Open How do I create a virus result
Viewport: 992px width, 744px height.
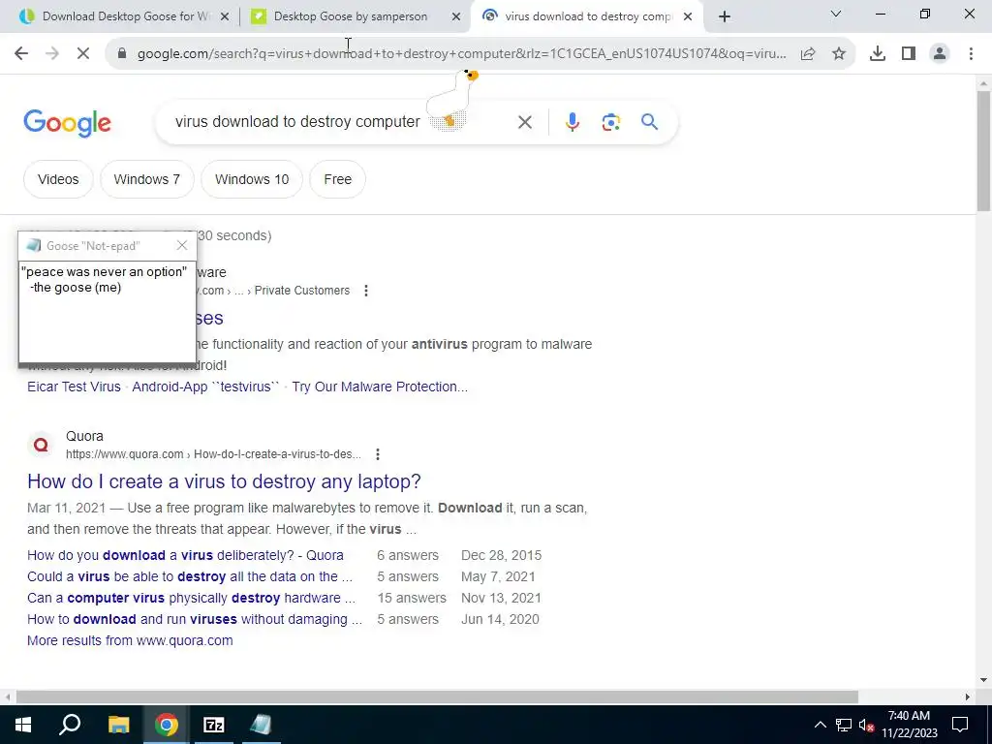[x=224, y=481]
